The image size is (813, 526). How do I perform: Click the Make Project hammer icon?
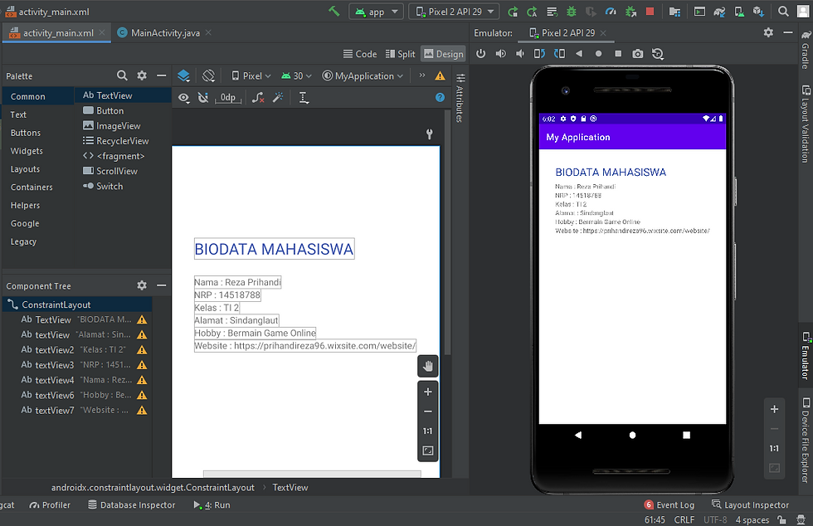[333, 11]
